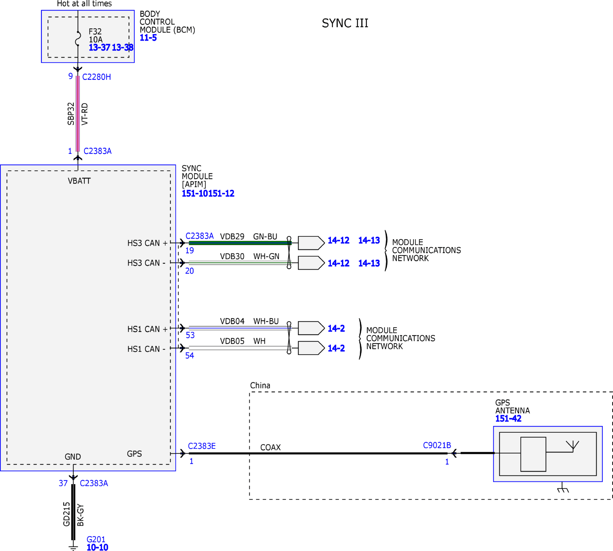This screenshot has height=551, width=613.
Task: Click the Module Communications Network label beside 14-13
Action: (427, 251)
